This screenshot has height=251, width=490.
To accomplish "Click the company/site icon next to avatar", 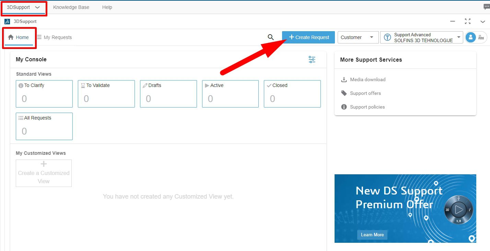I will [481, 38].
